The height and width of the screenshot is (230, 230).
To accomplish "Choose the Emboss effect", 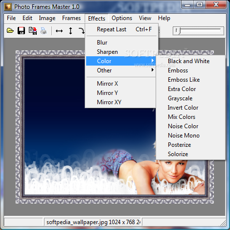I will pos(191,70).
